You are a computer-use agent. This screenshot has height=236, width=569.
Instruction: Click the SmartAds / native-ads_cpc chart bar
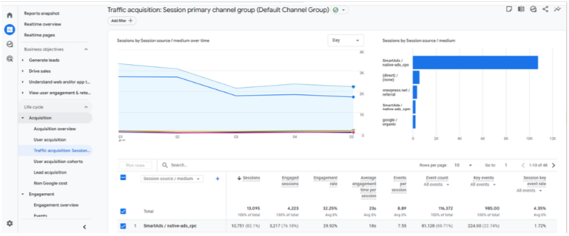475,62
